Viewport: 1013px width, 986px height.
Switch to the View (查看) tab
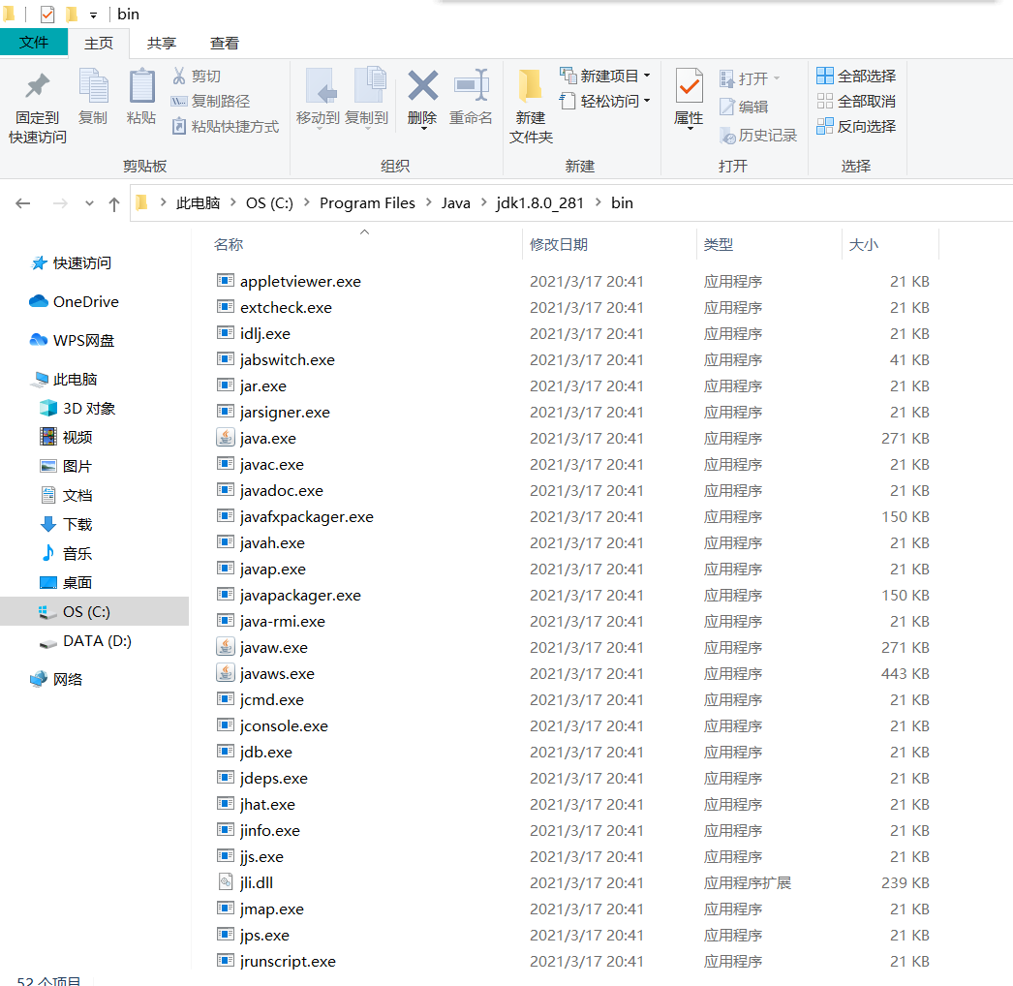(224, 44)
